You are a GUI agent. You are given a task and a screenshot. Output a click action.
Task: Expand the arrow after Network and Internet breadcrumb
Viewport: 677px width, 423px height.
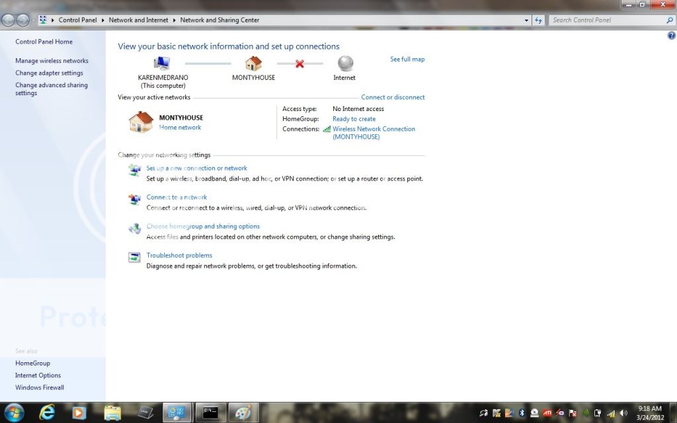point(175,20)
